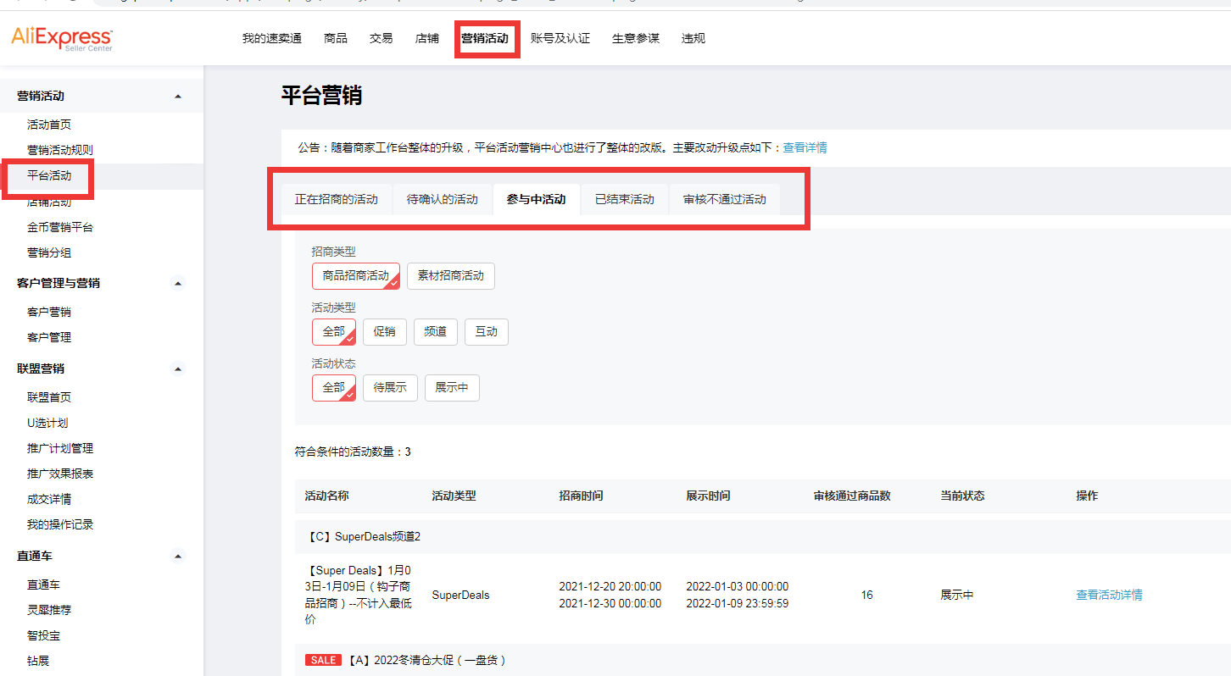
Task: Go to 联盟首页 in sidebar
Action: (49, 397)
